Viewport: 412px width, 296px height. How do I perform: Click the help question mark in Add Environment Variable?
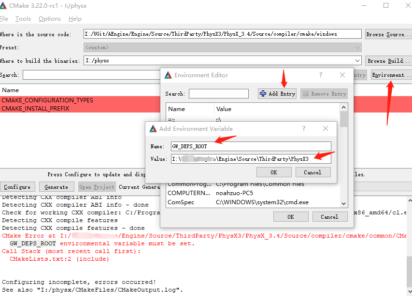point(304,128)
